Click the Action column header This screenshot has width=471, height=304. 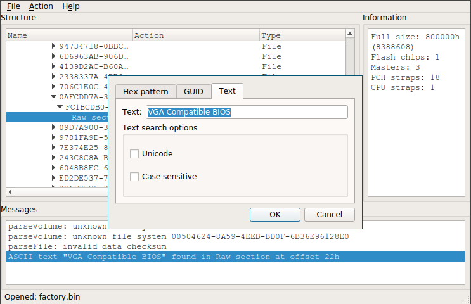click(196, 35)
